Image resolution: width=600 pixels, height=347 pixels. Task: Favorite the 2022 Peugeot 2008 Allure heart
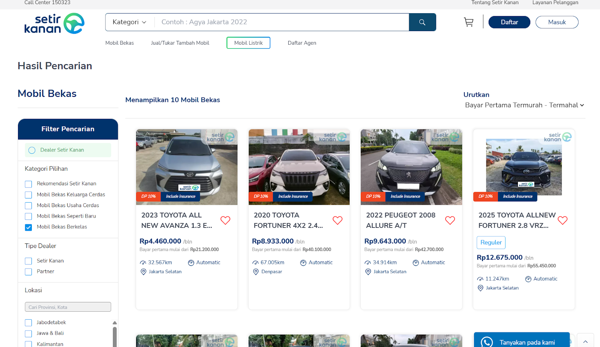pyautogui.click(x=450, y=220)
